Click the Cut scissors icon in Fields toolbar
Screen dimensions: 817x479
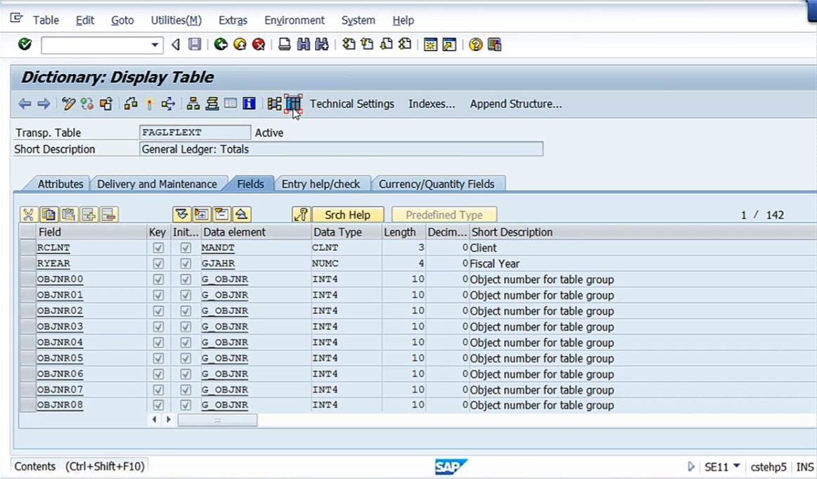29,214
